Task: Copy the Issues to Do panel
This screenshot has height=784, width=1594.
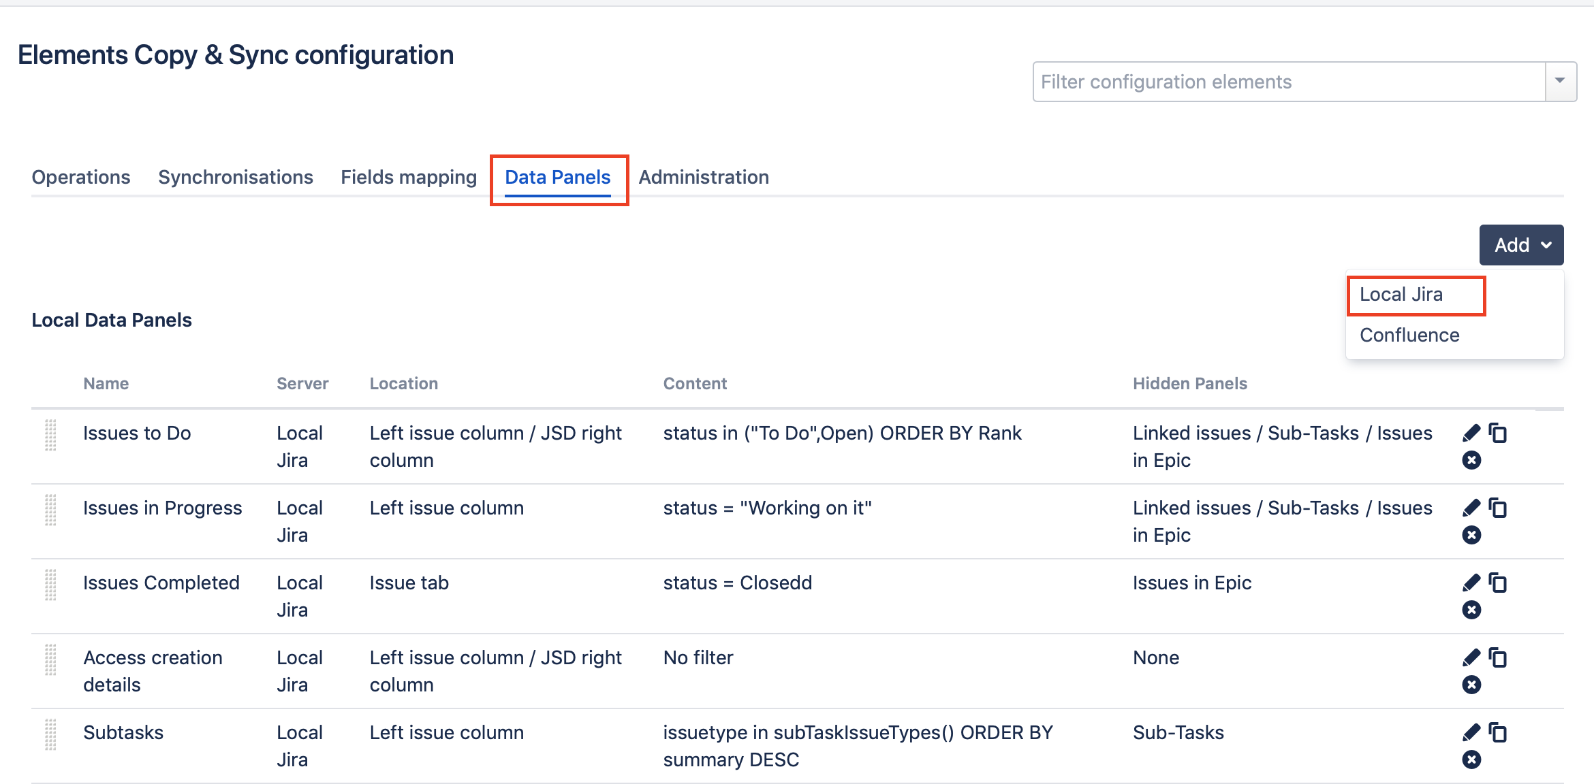Action: tap(1498, 433)
